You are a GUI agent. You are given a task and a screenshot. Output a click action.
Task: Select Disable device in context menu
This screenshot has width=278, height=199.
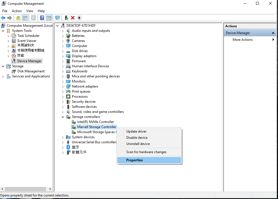click(x=137, y=138)
